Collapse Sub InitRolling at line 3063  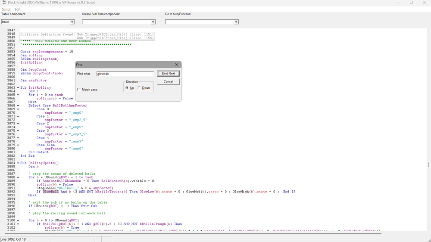click(18, 87)
